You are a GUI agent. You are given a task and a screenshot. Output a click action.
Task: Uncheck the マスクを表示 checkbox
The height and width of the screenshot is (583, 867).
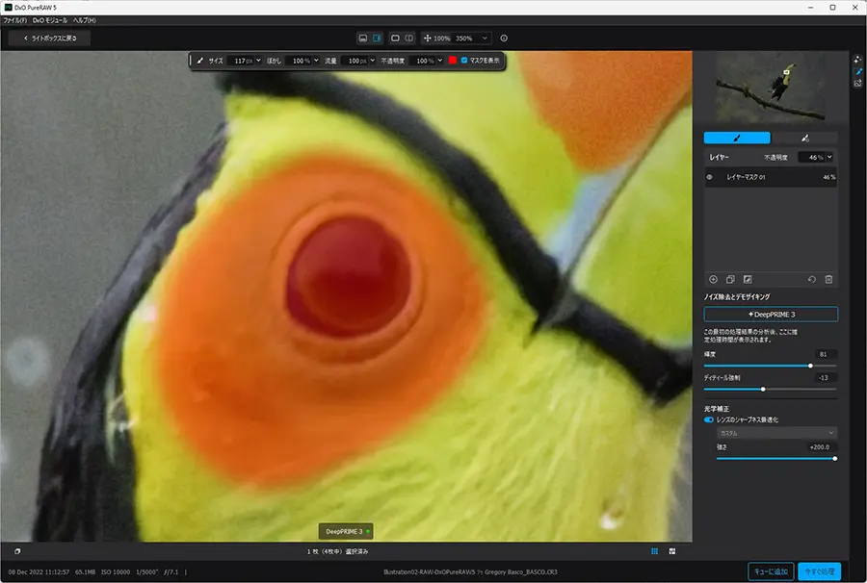click(x=464, y=61)
